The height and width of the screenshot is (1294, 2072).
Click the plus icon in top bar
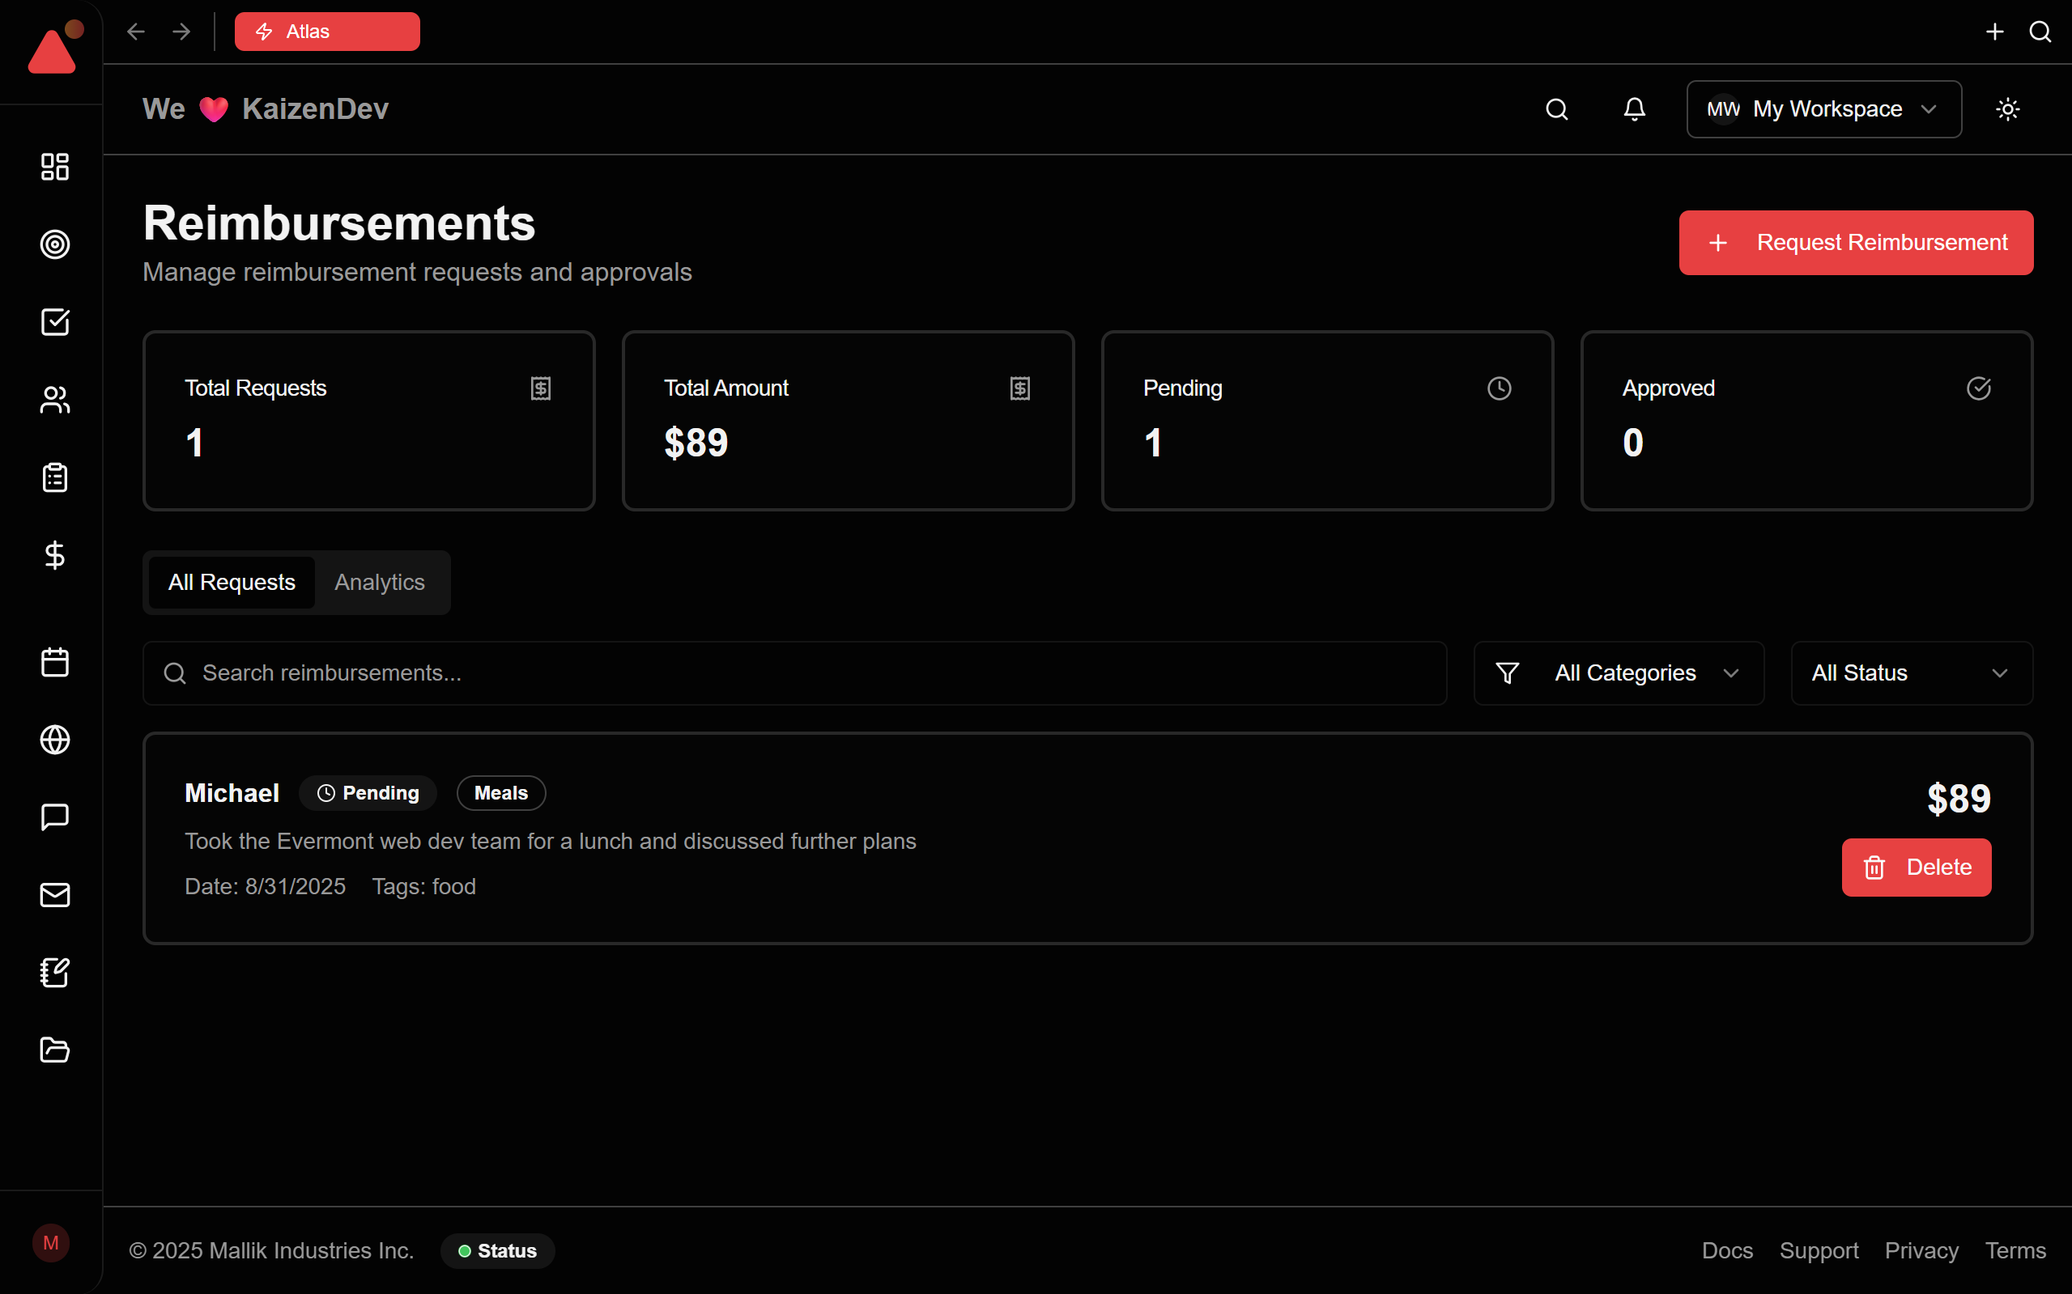[x=1995, y=32]
